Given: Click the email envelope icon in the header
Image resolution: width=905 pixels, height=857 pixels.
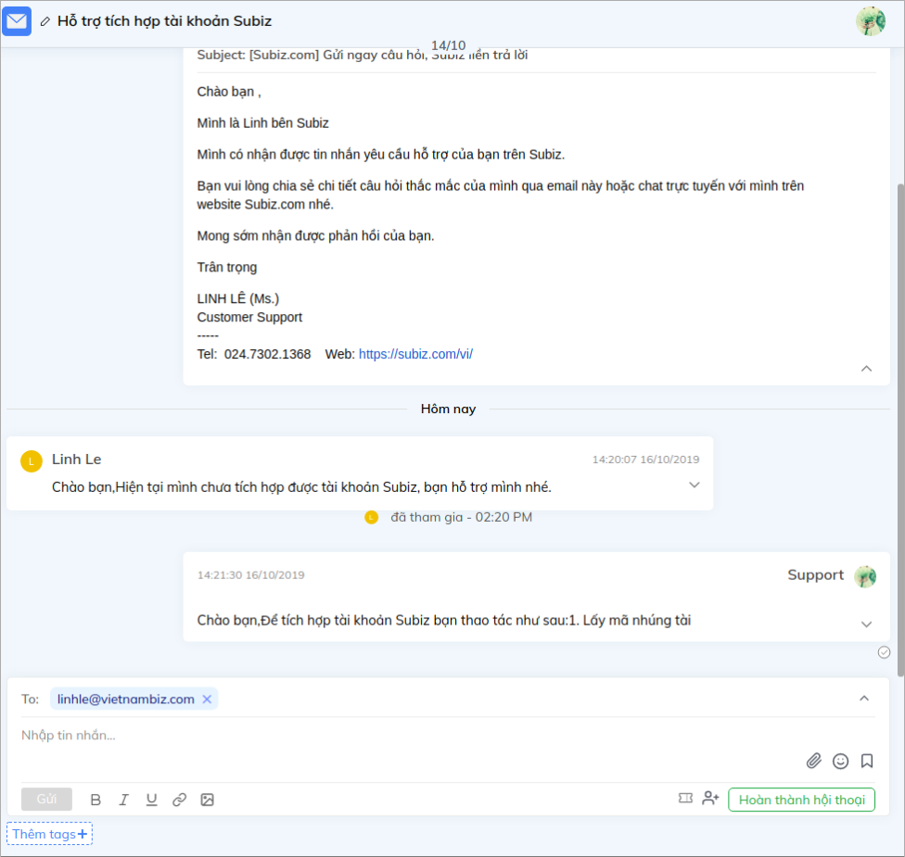Looking at the screenshot, I should [16, 20].
